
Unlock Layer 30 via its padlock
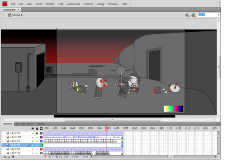(x=37, y=133)
